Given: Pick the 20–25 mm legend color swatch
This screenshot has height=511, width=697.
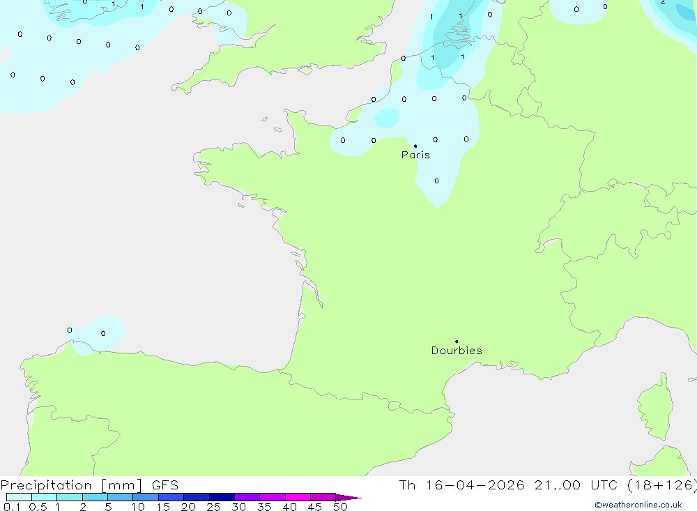Looking at the screenshot, I should pyautogui.click(x=197, y=497).
